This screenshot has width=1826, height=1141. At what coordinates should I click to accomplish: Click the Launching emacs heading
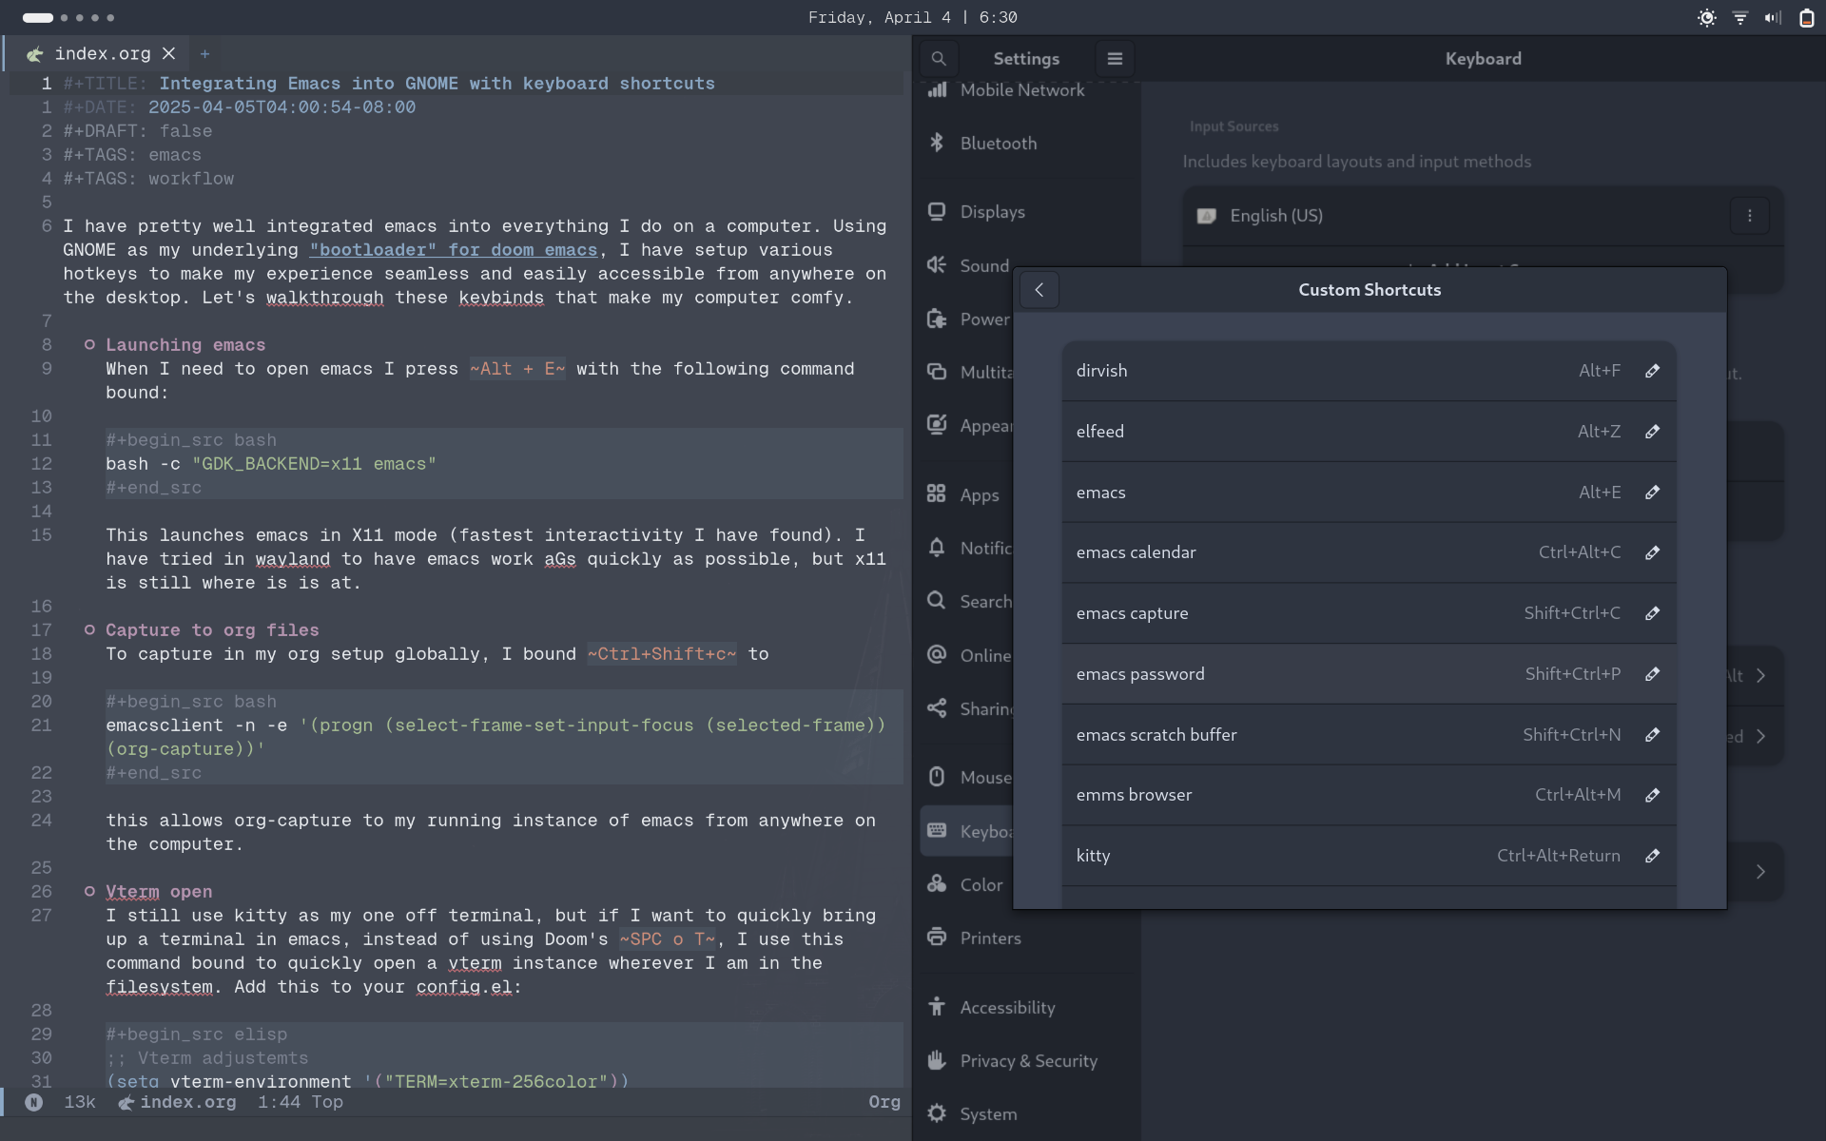[185, 345]
